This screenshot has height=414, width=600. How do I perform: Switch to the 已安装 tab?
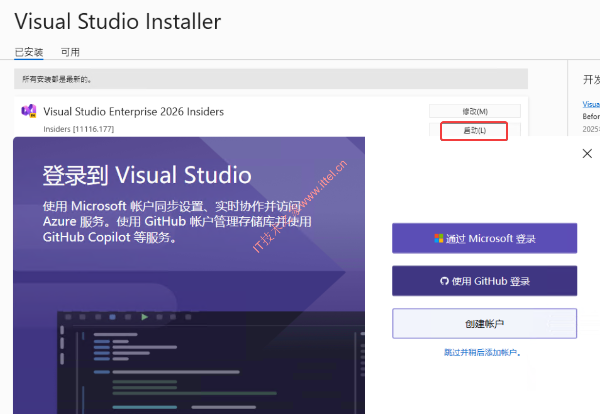(29, 52)
